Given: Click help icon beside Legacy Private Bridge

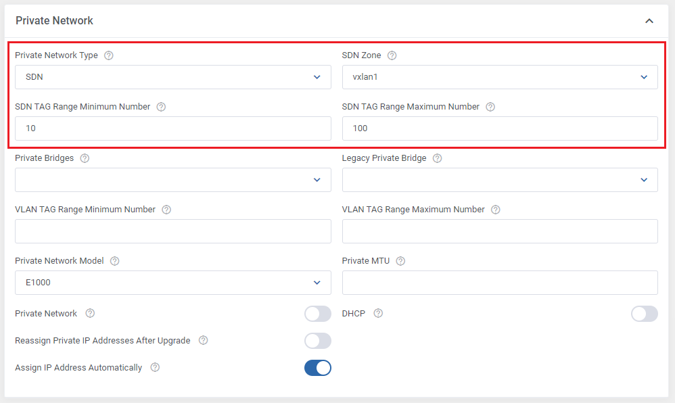Looking at the screenshot, I should [x=438, y=158].
